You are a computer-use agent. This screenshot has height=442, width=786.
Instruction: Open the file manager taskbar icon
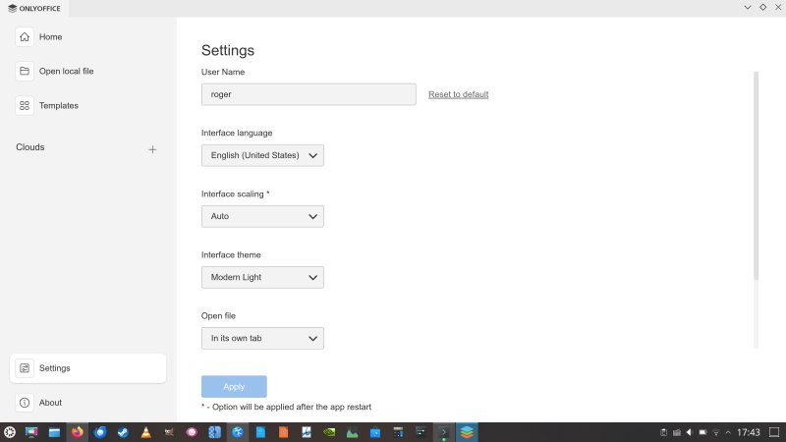click(54, 432)
